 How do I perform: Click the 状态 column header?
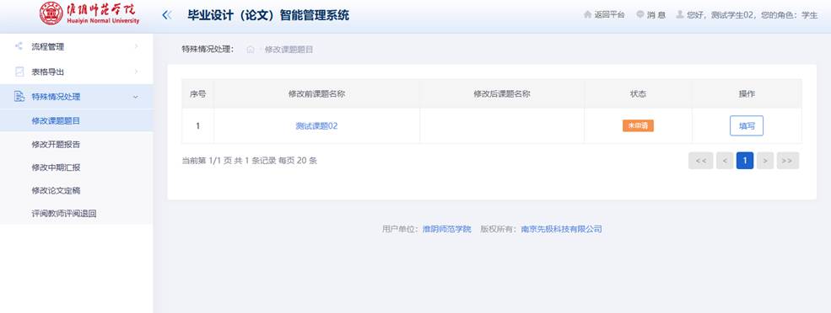638,93
